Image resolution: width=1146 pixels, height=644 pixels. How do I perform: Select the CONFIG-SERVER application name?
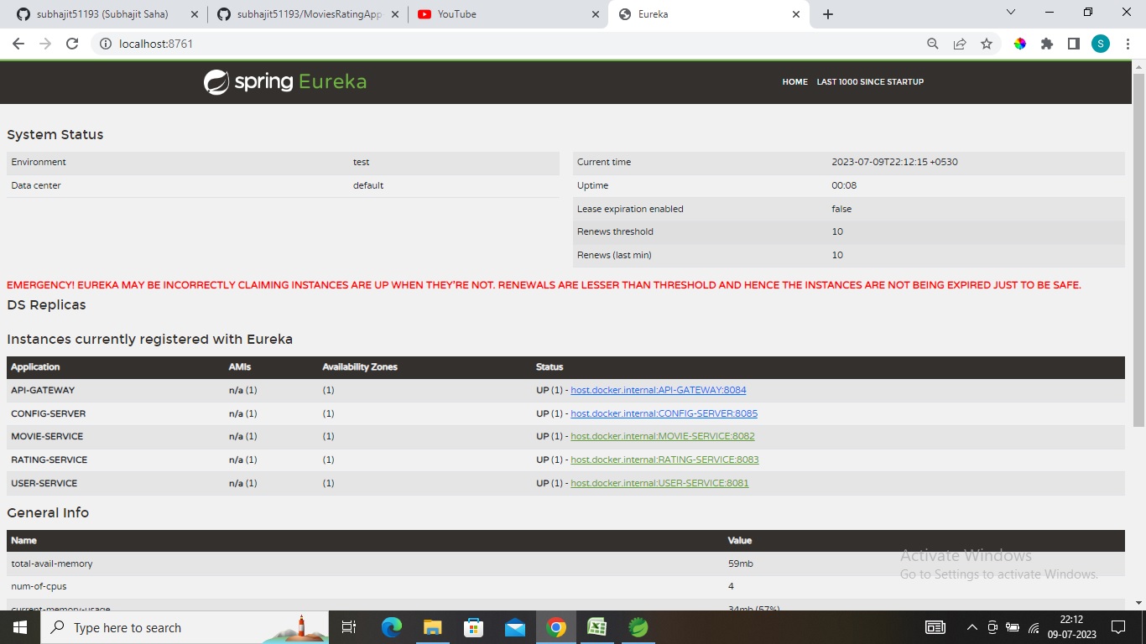[x=48, y=413]
